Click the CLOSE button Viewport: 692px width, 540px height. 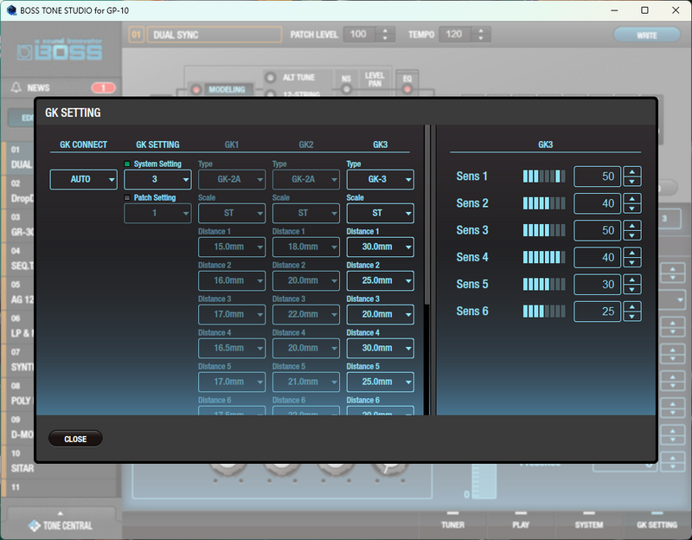pyautogui.click(x=75, y=438)
